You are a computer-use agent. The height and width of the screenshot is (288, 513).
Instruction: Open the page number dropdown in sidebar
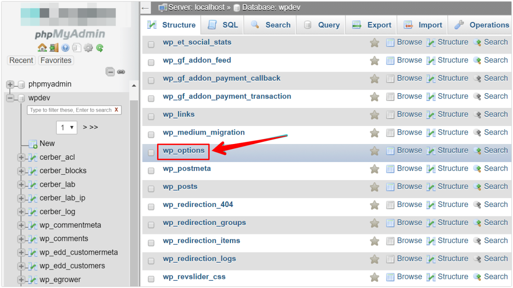67,127
